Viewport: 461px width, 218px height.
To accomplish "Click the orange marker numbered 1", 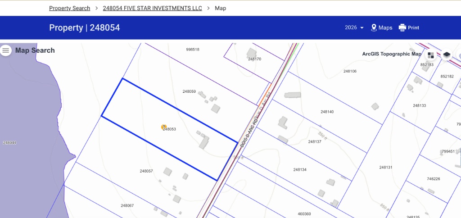I will [164, 127].
